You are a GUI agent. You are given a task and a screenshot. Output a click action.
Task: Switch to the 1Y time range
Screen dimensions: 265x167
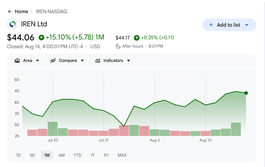click(x=93, y=155)
